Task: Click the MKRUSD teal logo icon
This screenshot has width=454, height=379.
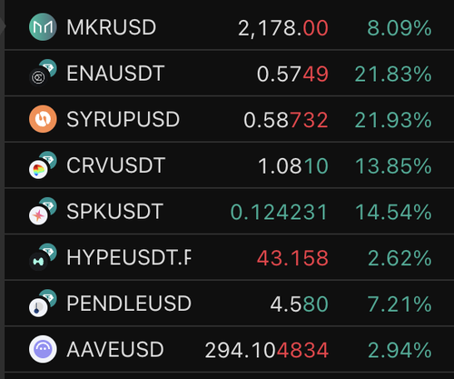Action: tap(43, 27)
